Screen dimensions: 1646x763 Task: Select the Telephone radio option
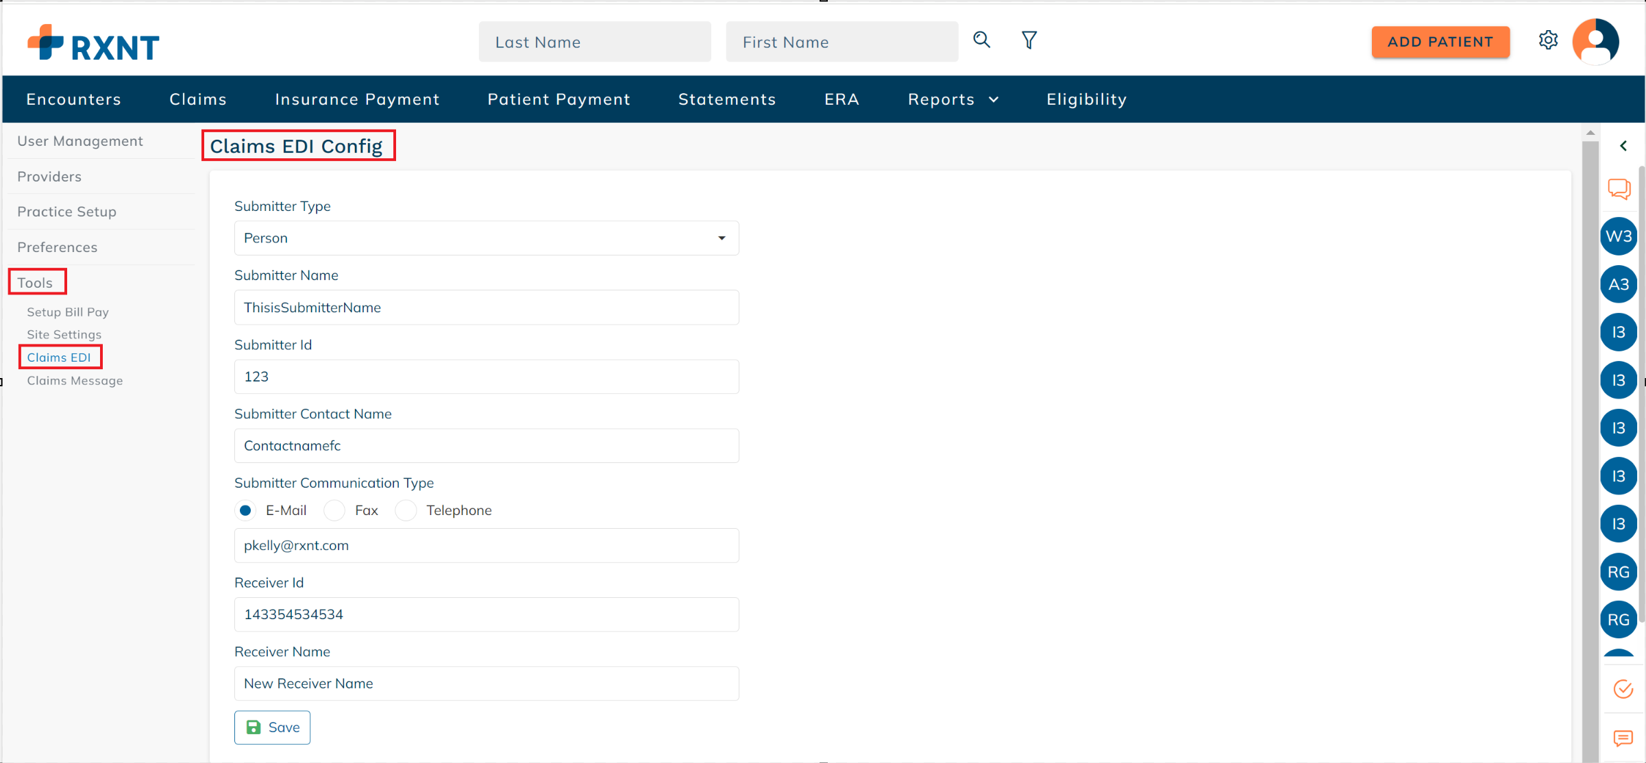click(x=406, y=510)
